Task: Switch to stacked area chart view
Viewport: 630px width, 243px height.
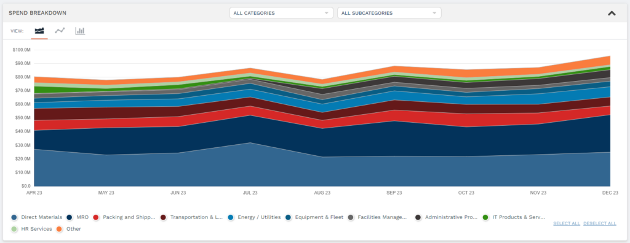Action: (x=39, y=31)
